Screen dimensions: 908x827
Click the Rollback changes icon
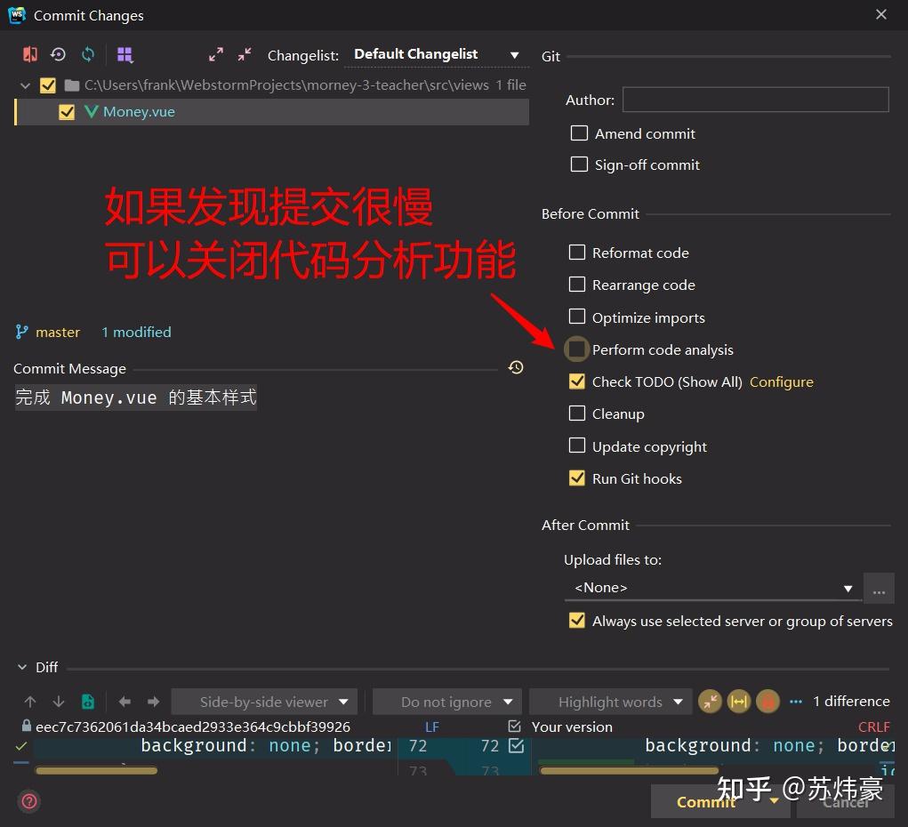point(58,54)
